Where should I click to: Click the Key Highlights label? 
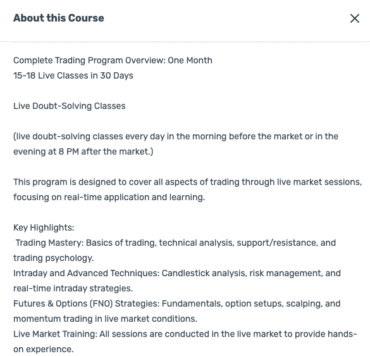[44, 227]
